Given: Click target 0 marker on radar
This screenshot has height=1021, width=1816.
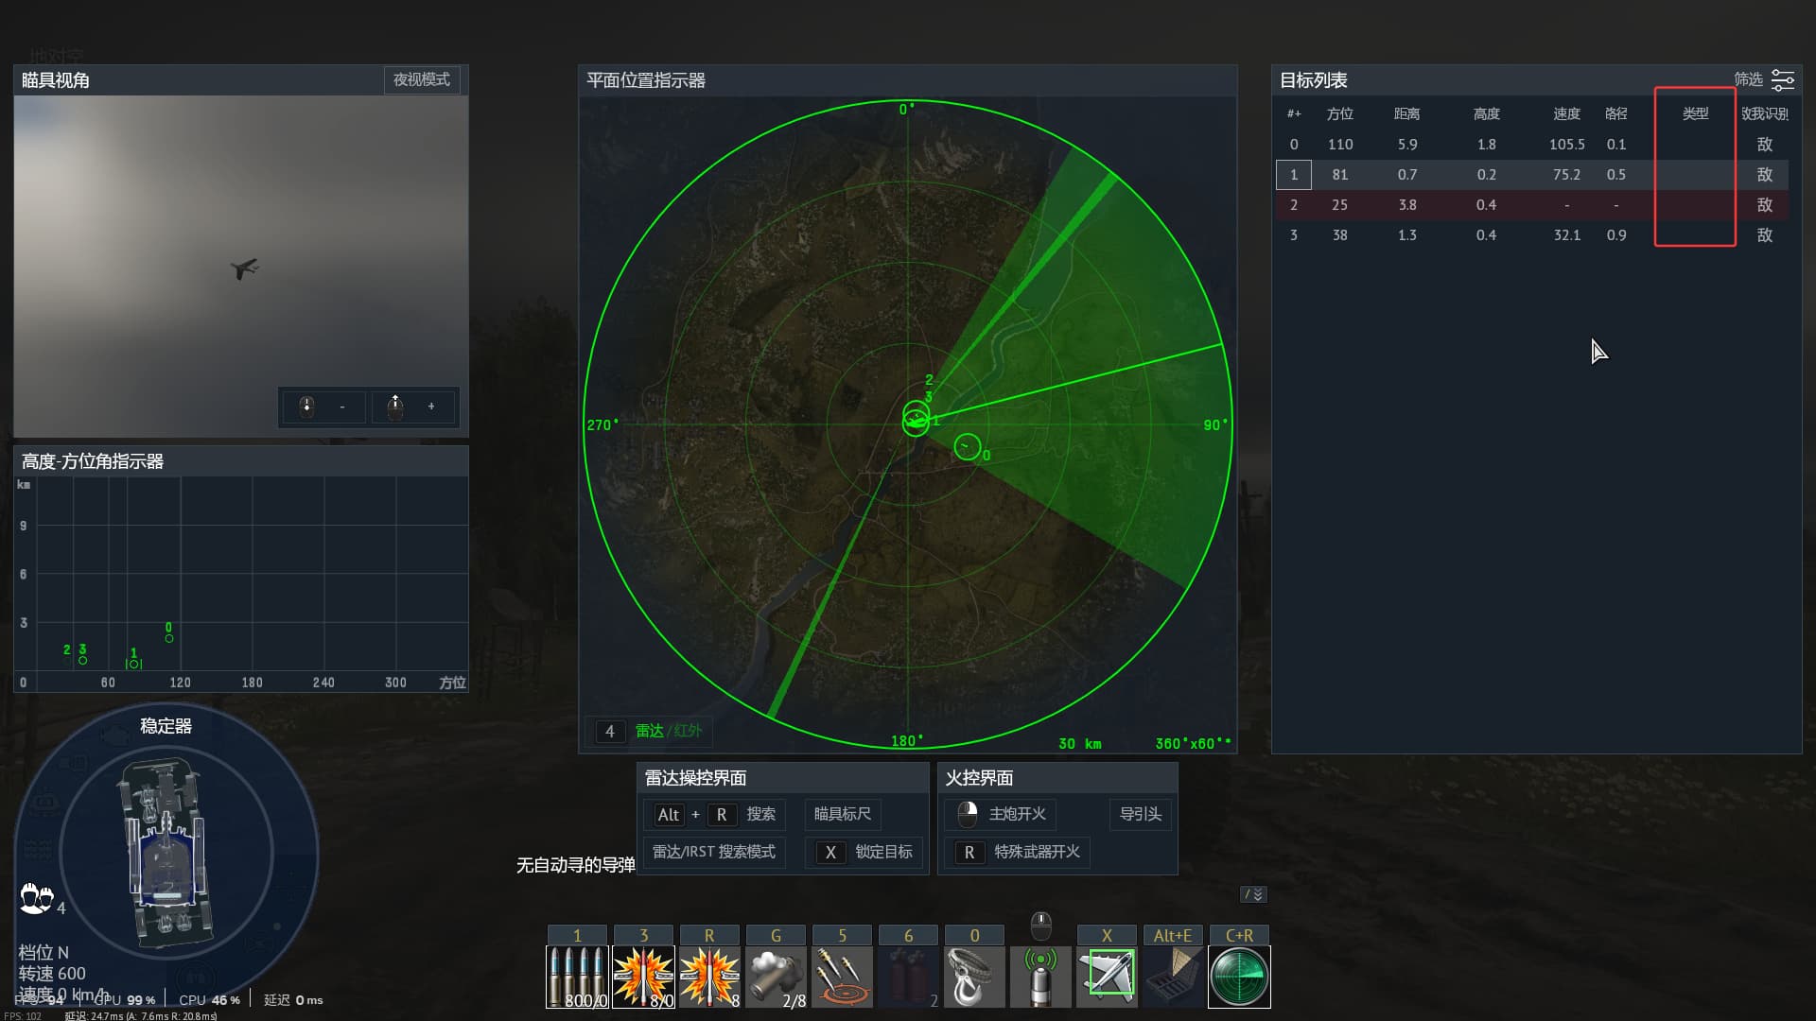Looking at the screenshot, I should [x=967, y=446].
